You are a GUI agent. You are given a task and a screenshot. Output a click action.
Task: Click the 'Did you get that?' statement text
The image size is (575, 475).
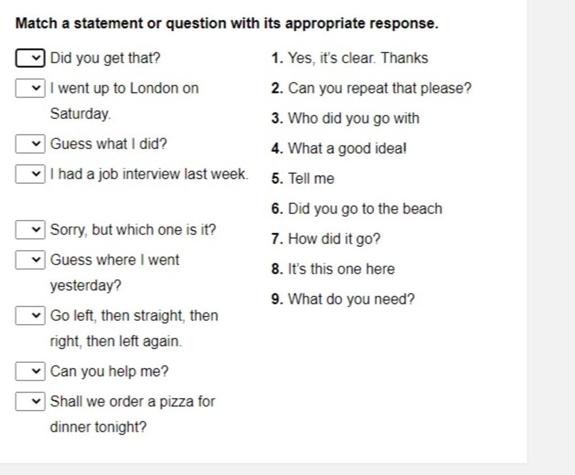(105, 58)
